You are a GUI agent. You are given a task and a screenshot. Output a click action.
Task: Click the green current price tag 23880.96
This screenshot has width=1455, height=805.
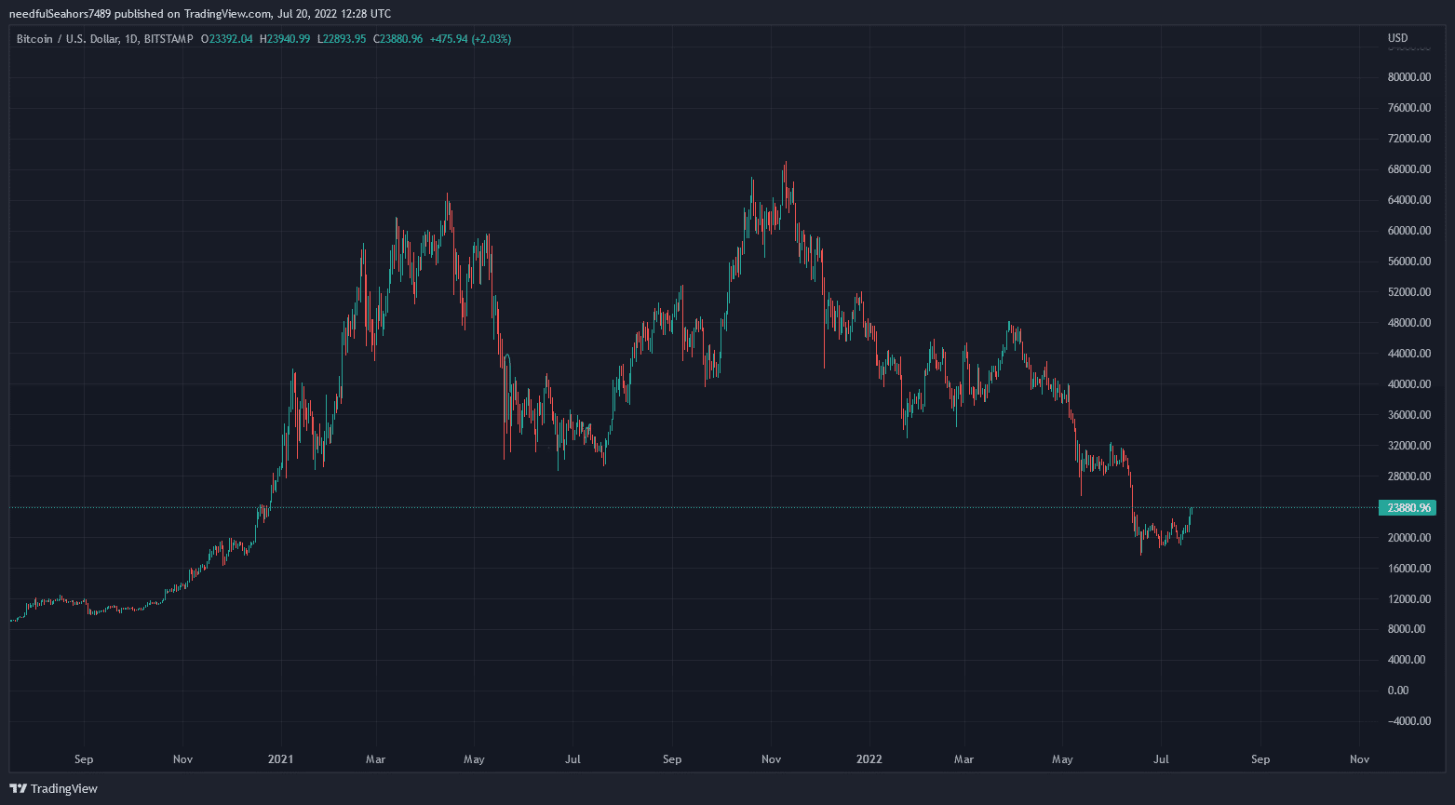(x=1408, y=508)
